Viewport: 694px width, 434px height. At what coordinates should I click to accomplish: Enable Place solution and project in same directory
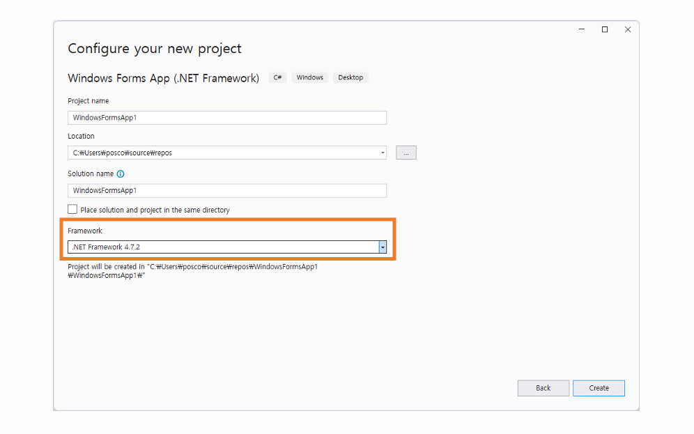click(x=72, y=209)
